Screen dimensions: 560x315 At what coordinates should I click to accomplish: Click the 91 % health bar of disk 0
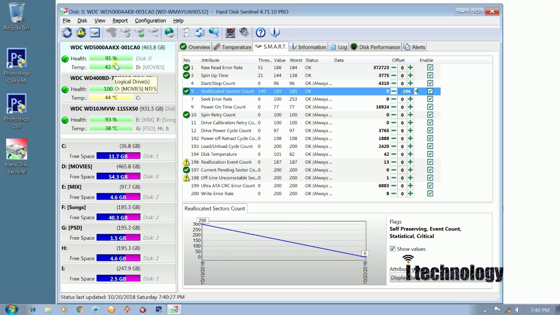tap(111, 59)
